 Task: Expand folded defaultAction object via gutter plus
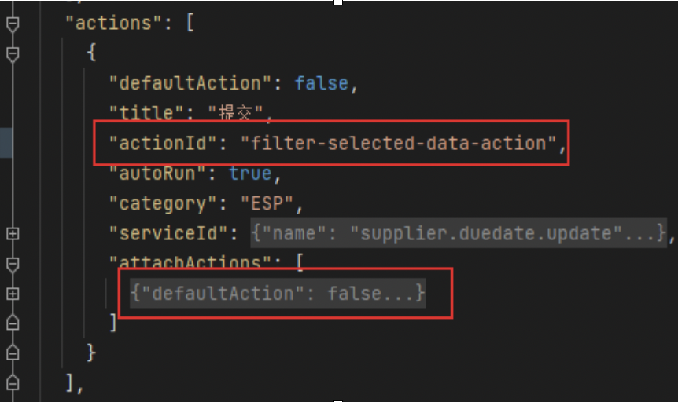click(12, 293)
